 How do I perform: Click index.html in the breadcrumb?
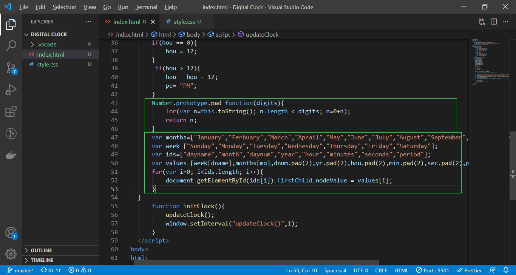129,34
